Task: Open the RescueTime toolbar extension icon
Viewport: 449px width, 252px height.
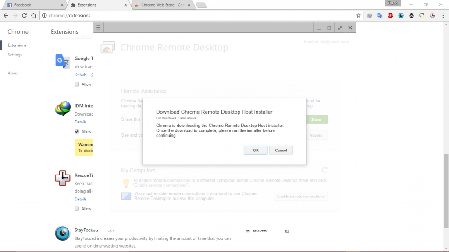Action: [x=432, y=15]
